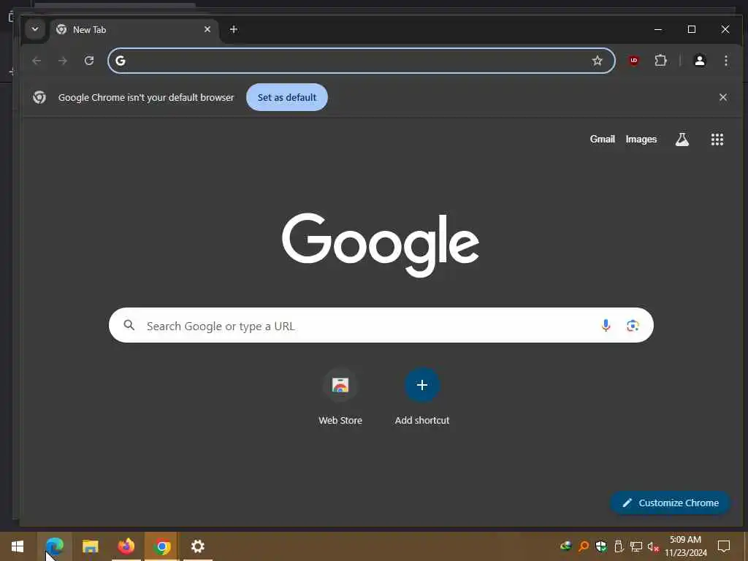This screenshot has height=561, width=748.
Task: Focus the Chrome address bar
Action: point(361,61)
